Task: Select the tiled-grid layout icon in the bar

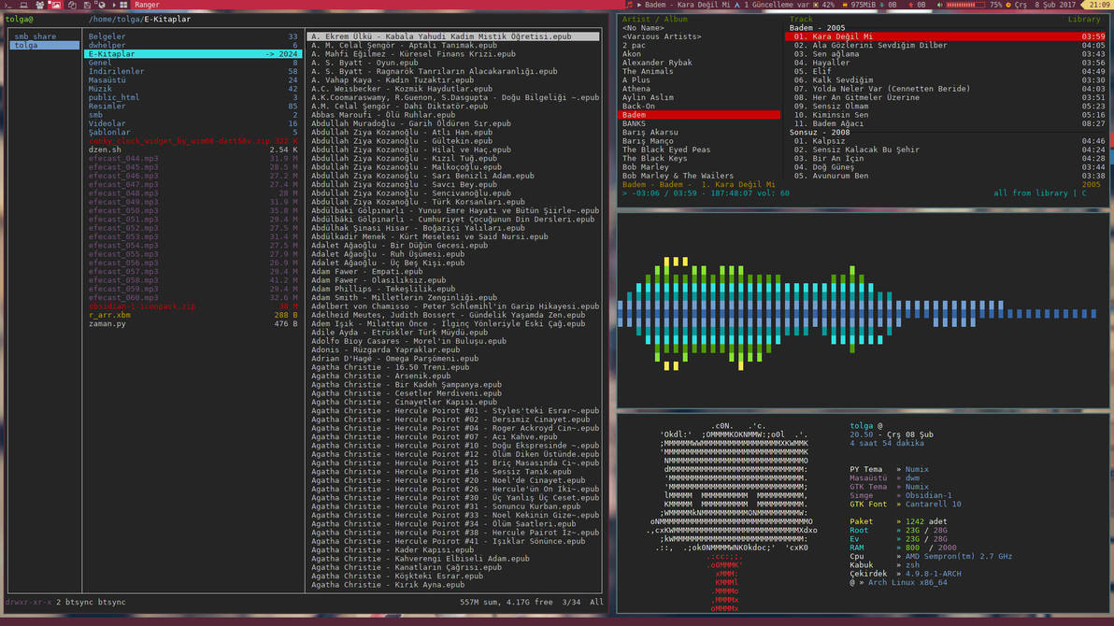Action: tap(123, 5)
